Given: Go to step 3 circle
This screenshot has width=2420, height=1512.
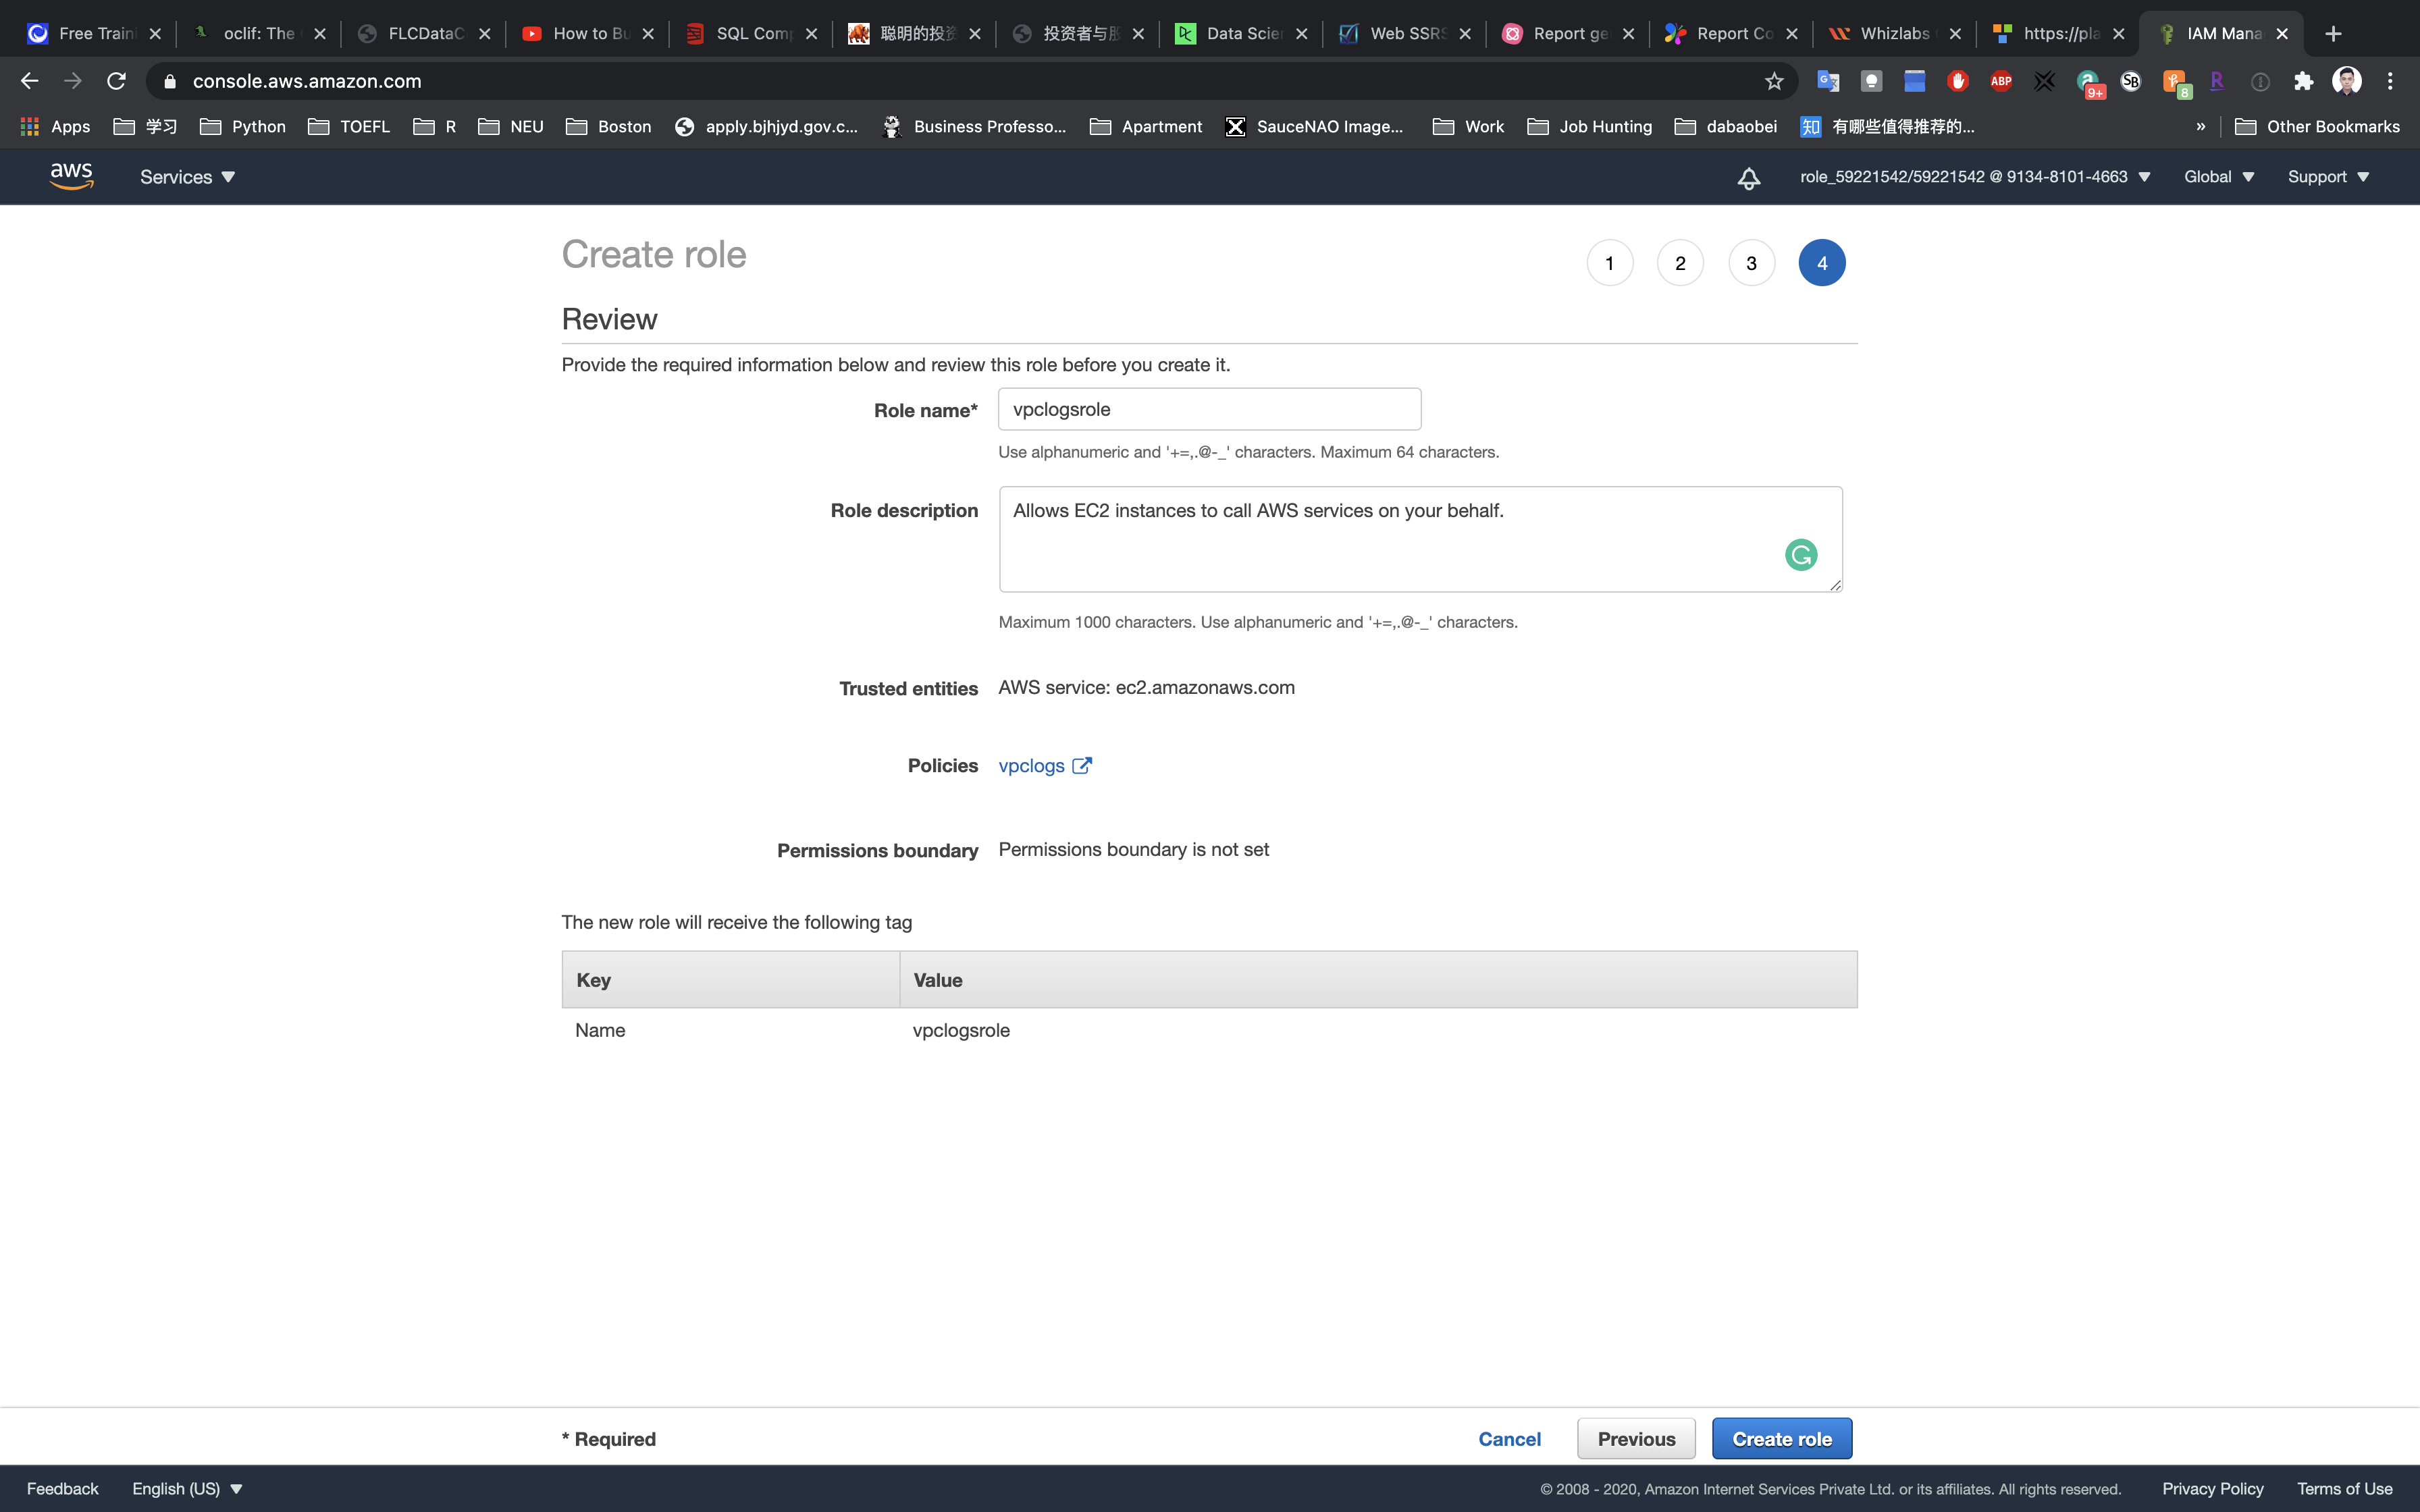Looking at the screenshot, I should pyautogui.click(x=1751, y=263).
